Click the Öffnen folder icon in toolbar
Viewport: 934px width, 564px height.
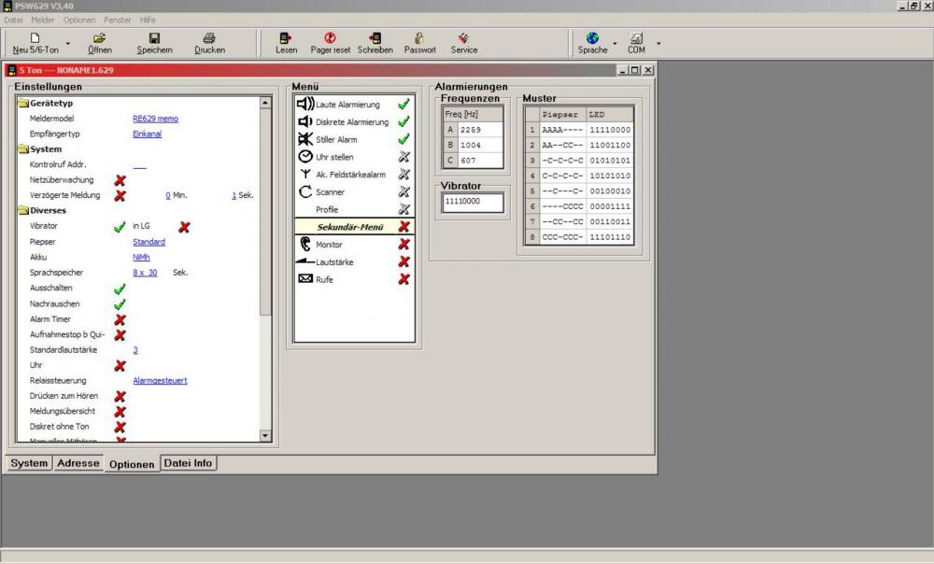point(99,38)
